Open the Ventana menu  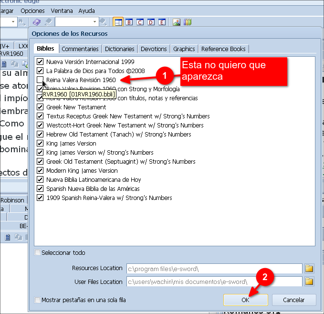point(62,11)
